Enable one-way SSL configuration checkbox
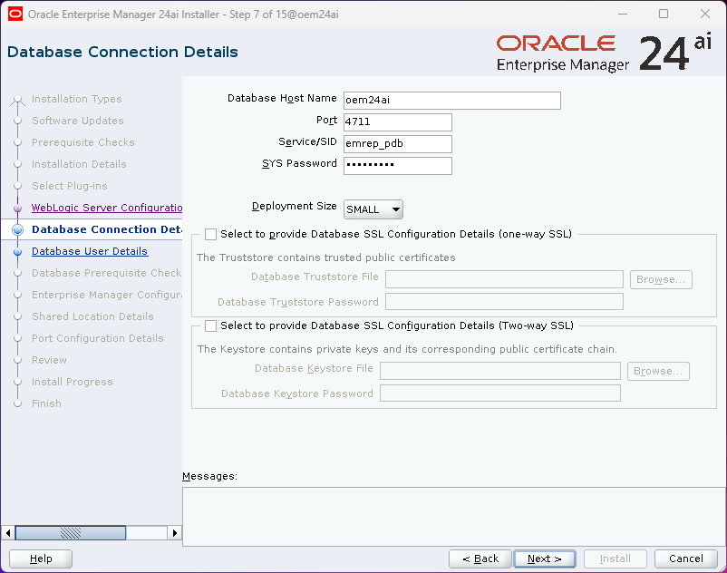The image size is (727, 573). coord(211,234)
